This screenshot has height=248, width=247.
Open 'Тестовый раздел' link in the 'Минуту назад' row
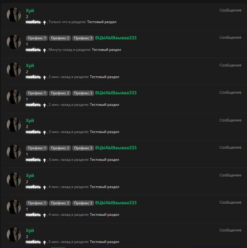106,50
